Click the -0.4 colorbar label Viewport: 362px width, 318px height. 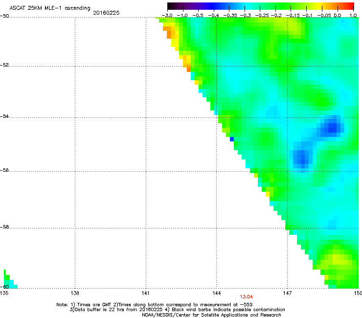pos(214,16)
